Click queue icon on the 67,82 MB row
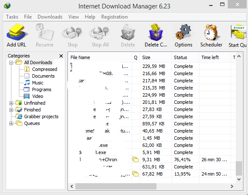The image size is (248, 195). (x=135, y=174)
